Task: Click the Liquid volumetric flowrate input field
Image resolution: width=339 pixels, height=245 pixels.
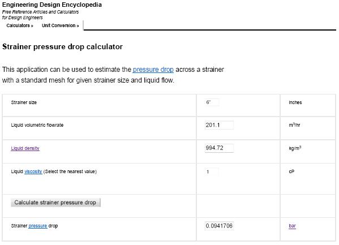Action: click(219, 125)
